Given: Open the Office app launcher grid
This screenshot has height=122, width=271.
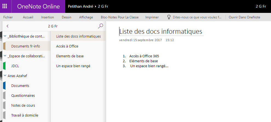Looking at the screenshot, I should tap(4, 6).
